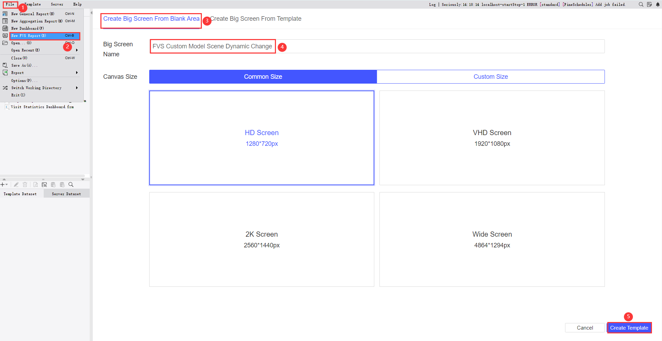Switch canvas size to Custom Size
The width and height of the screenshot is (662, 341).
point(491,77)
